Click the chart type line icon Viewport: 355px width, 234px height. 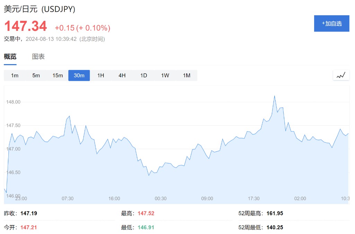tap(341, 75)
